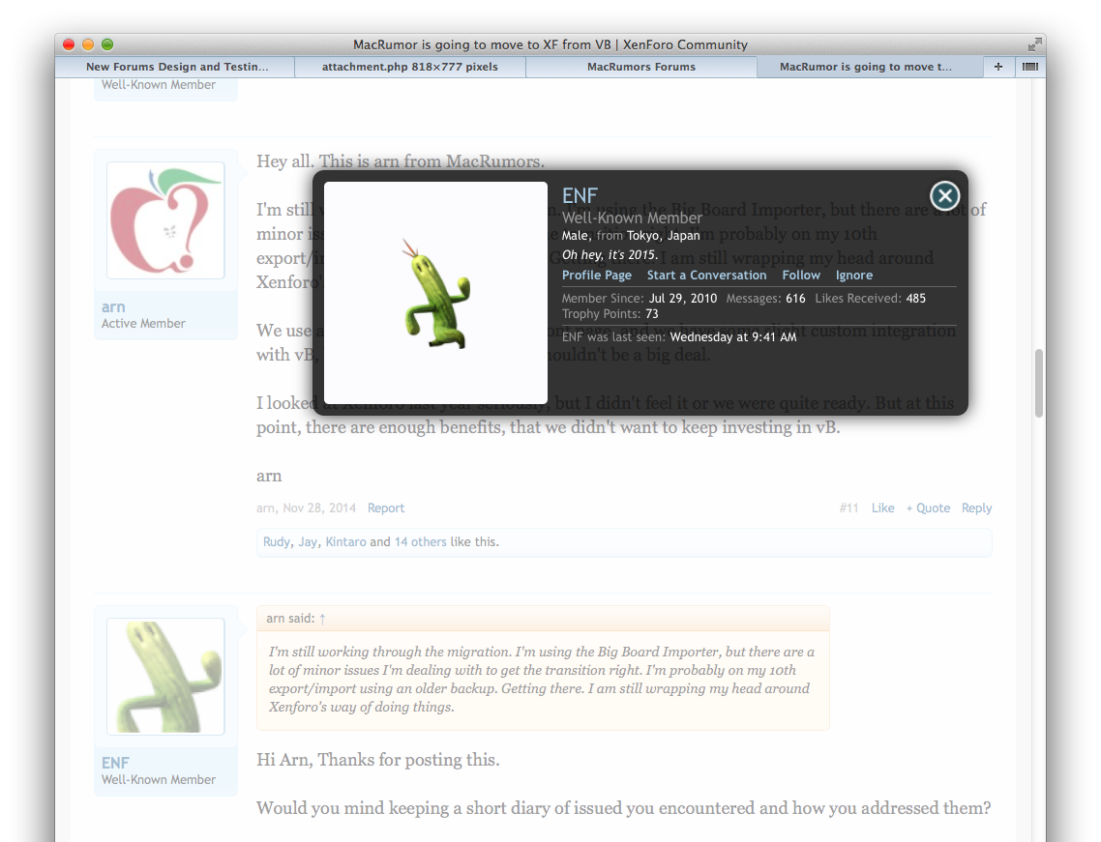Close the ENF member card popup
The height and width of the screenshot is (842, 1101).
945,196
